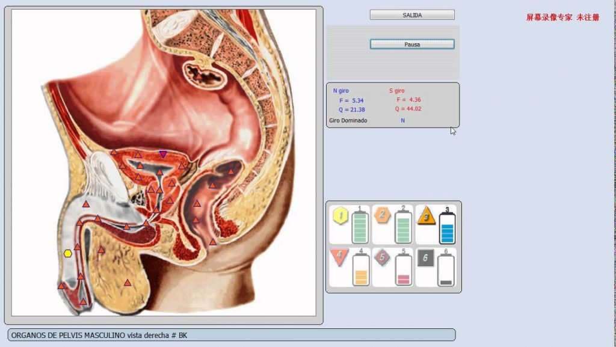
Task: Select the yellow hexagon level 1 icon
Action: pos(340,216)
